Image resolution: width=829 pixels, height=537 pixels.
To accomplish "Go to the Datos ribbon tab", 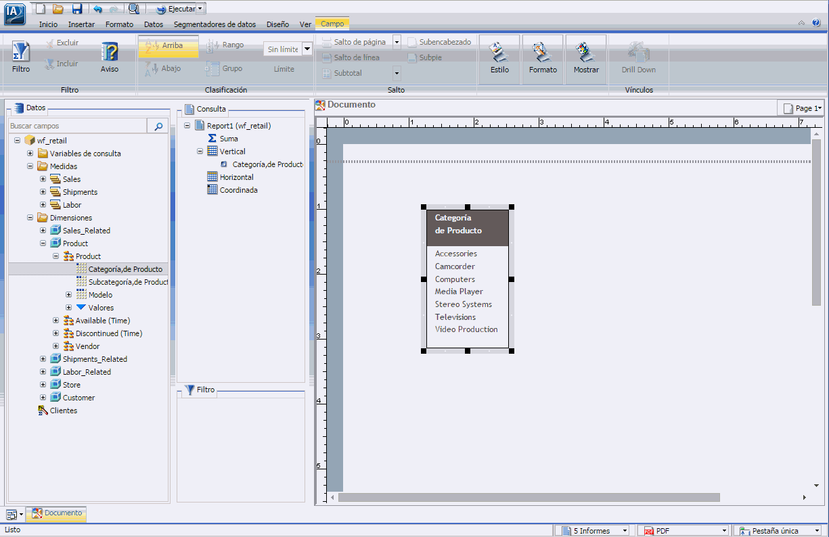I will 154,24.
